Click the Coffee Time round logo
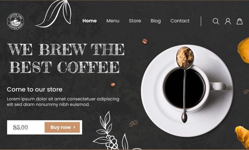 pos(16,21)
